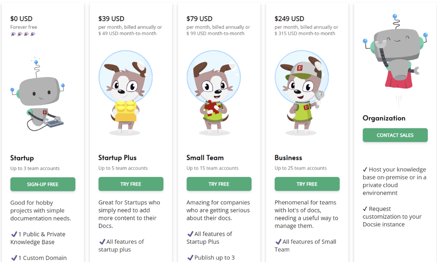Click the CONTACT SALES button

point(395,135)
